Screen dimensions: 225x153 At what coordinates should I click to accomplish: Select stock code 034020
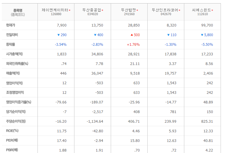click(93, 14)
